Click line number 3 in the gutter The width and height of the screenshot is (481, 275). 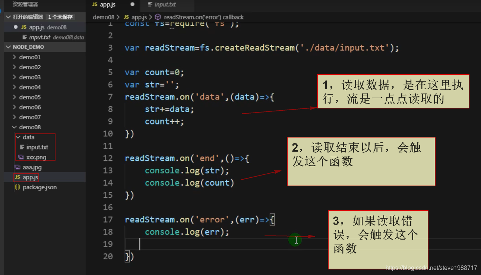[x=110, y=48]
